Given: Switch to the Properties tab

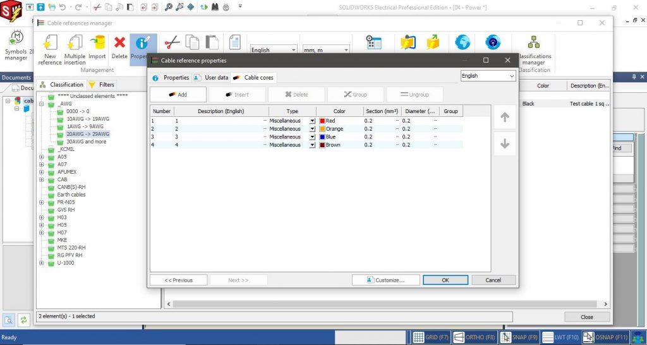Looking at the screenshot, I should (x=171, y=78).
